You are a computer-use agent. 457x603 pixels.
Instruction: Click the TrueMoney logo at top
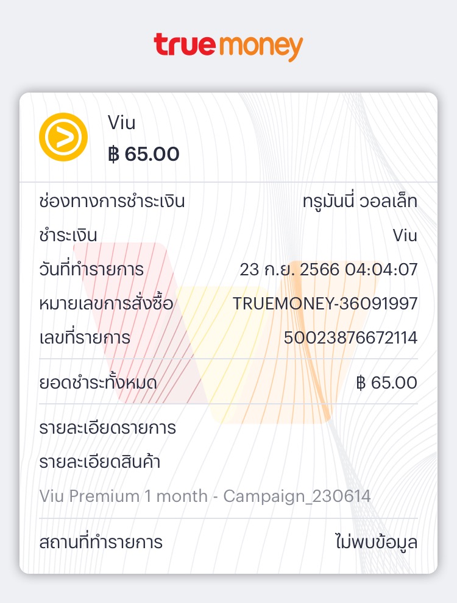click(228, 47)
